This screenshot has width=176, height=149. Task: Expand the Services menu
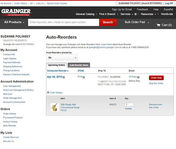click(x=127, y=14)
